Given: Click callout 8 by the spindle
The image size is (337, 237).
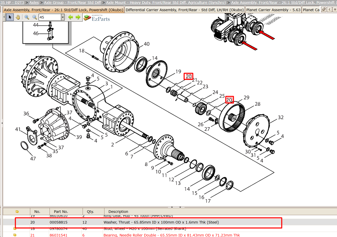Looking at the screenshot, I should click(x=146, y=164).
